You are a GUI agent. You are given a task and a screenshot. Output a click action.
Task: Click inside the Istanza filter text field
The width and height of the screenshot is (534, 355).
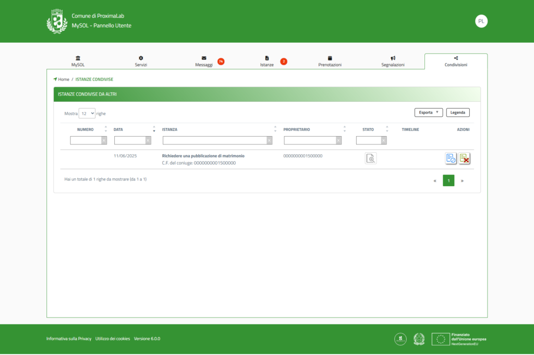(214, 140)
